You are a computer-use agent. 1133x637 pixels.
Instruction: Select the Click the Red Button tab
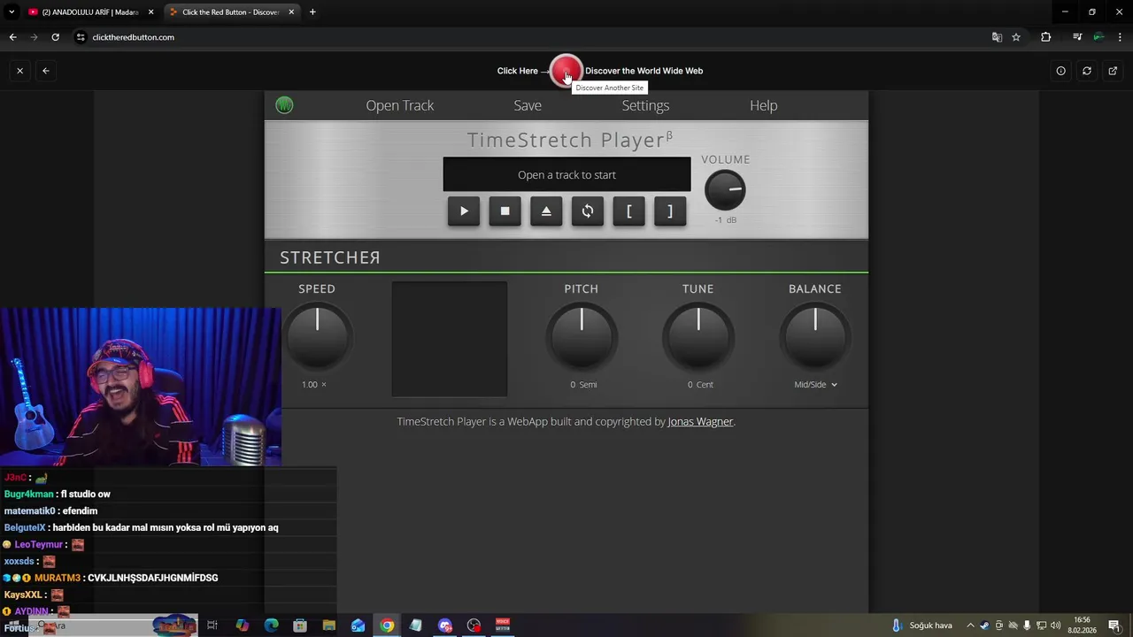(x=232, y=12)
